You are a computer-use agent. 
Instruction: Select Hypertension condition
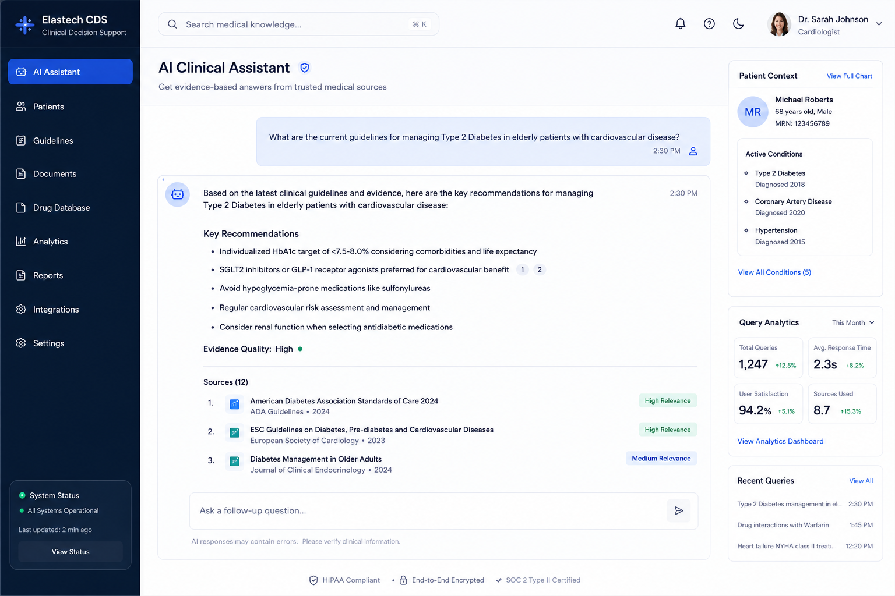pos(776,230)
